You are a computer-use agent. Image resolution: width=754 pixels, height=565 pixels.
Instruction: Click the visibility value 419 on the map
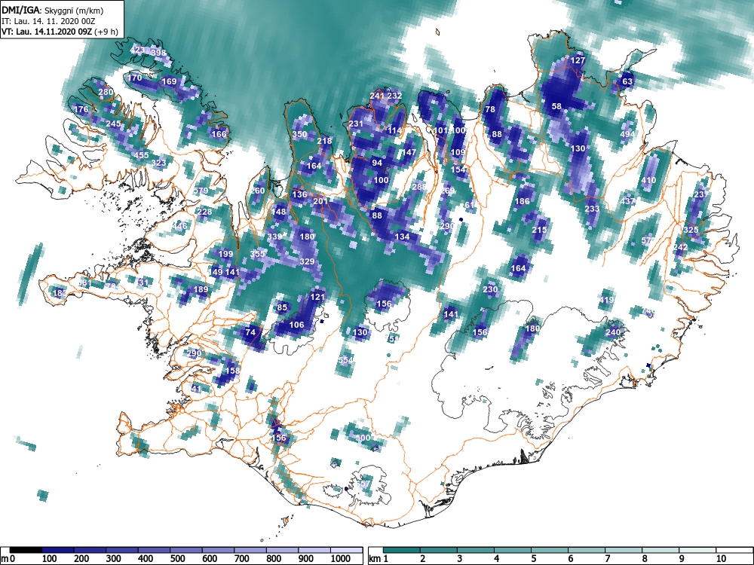pos(606,301)
